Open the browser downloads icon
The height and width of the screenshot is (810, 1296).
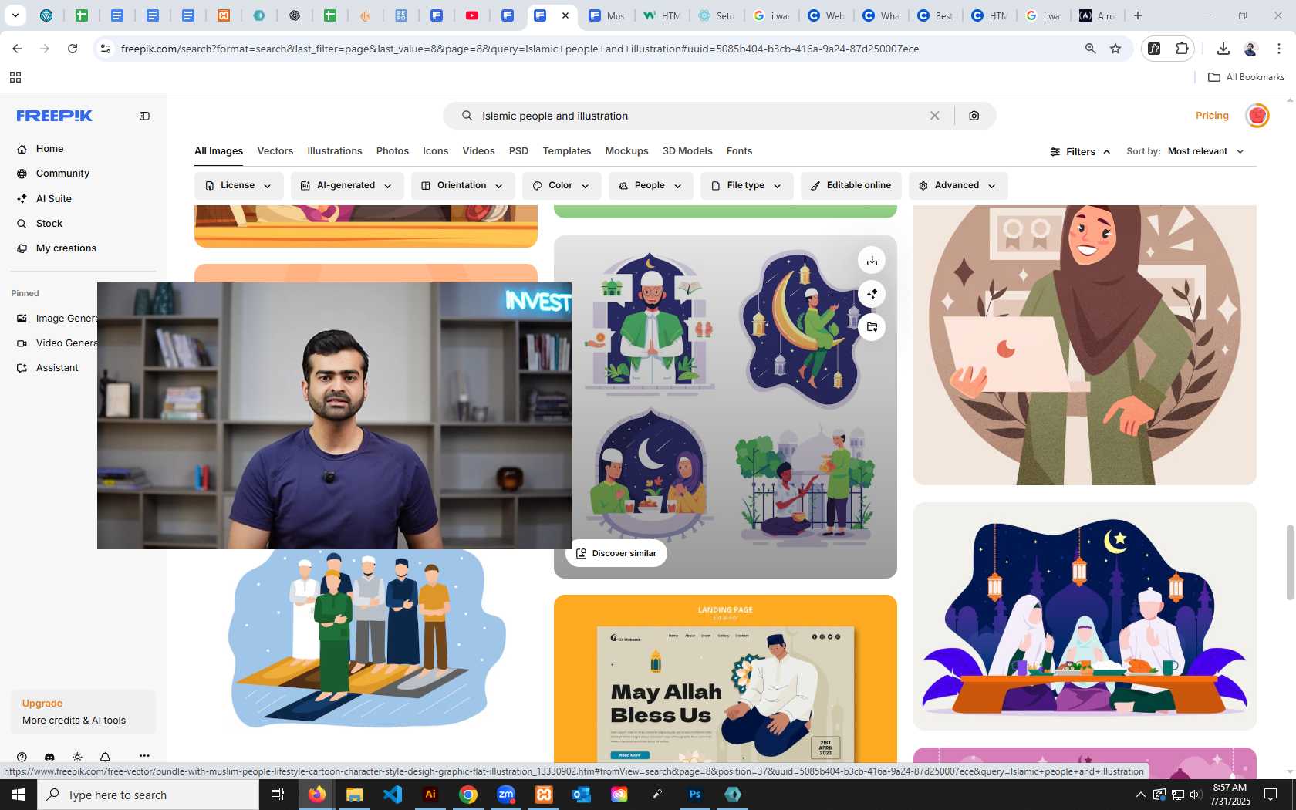(x=1223, y=49)
